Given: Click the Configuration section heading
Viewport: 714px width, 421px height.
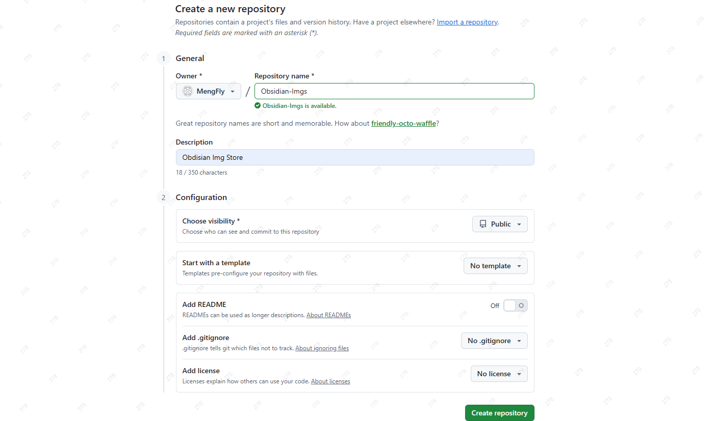Looking at the screenshot, I should point(201,198).
